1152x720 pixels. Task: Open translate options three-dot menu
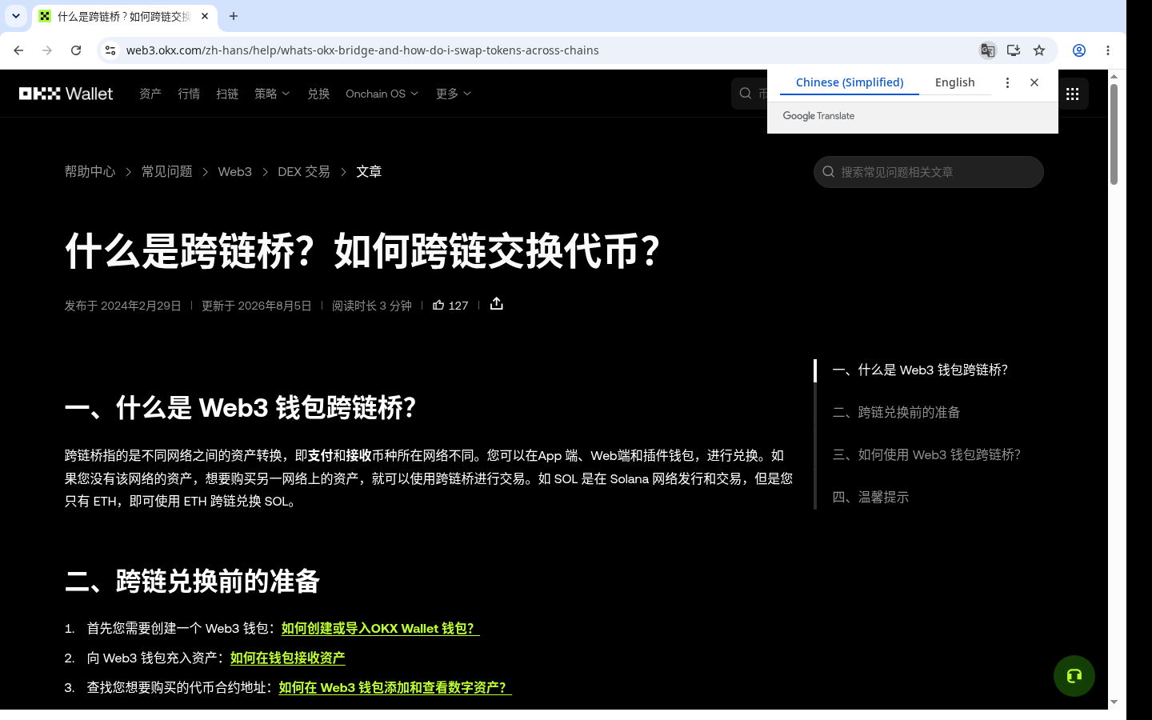coord(1007,82)
